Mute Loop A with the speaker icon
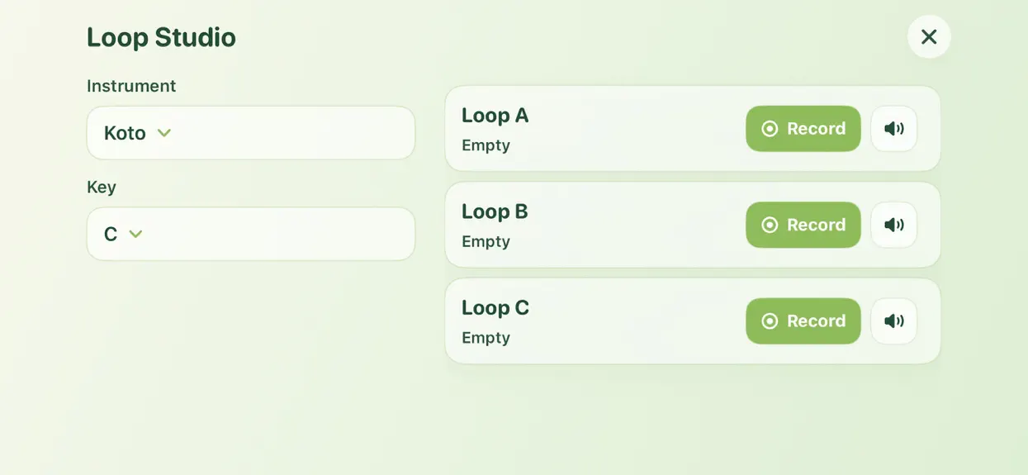Viewport: 1028px width, 475px height. 893,129
